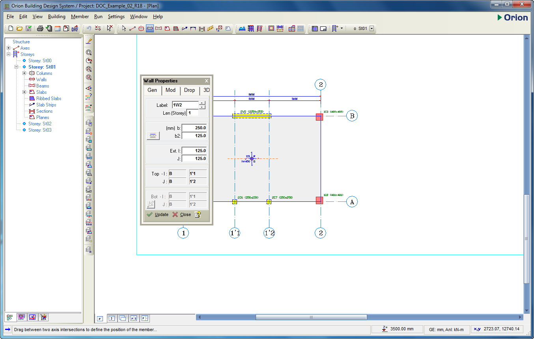This screenshot has height=339, width=534.
Task: Switch to the 3 view tab at bottom
Action: click(112, 318)
